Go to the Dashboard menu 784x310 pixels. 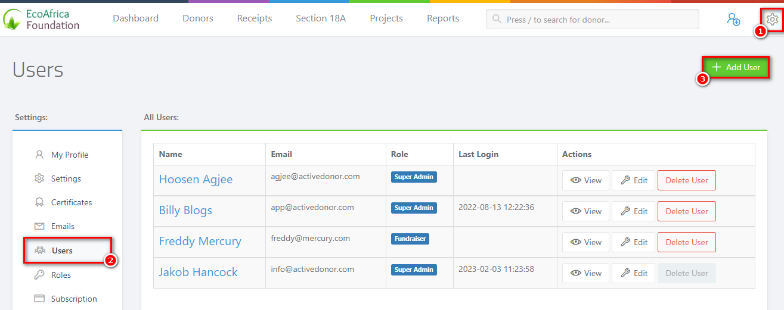pyautogui.click(x=135, y=18)
